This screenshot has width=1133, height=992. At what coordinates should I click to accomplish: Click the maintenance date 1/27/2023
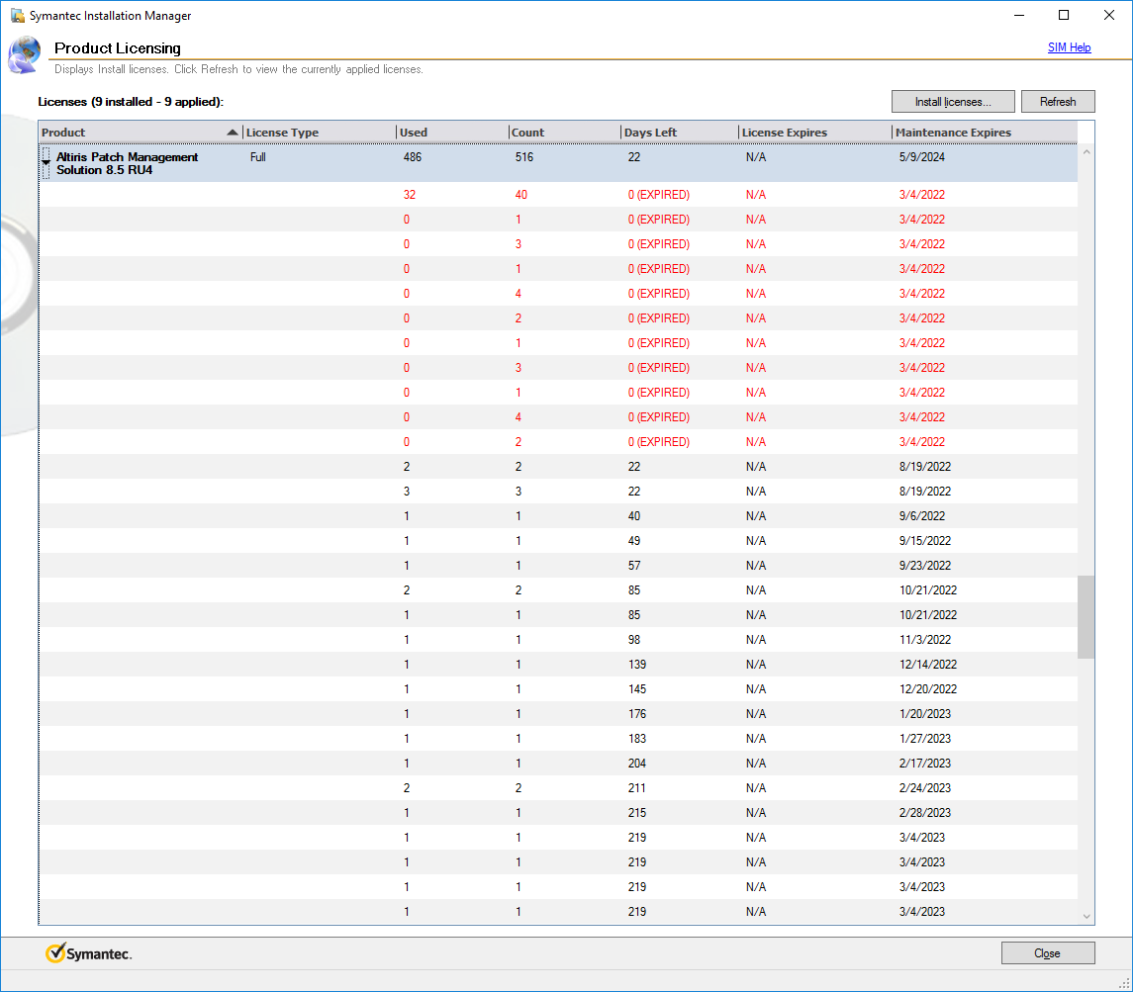click(x=925, y=739)
